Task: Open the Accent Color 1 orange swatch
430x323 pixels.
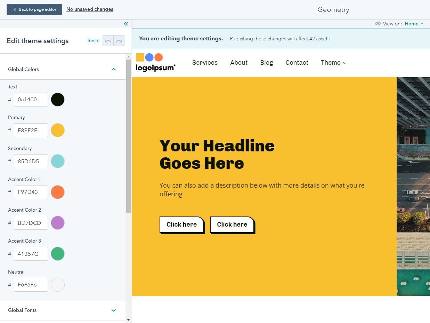Action: 58,192
